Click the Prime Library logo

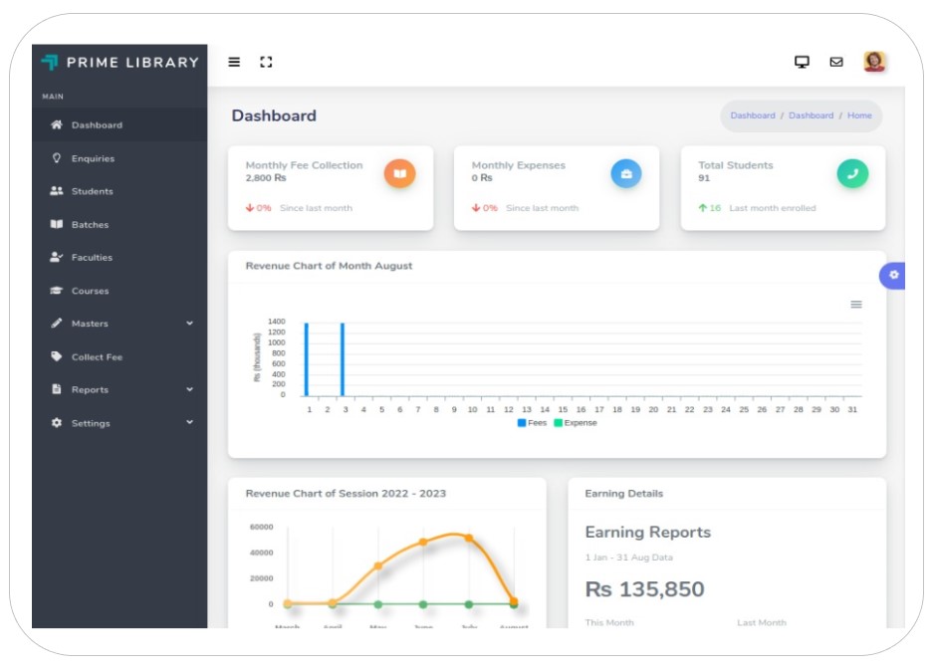point(119,63)
